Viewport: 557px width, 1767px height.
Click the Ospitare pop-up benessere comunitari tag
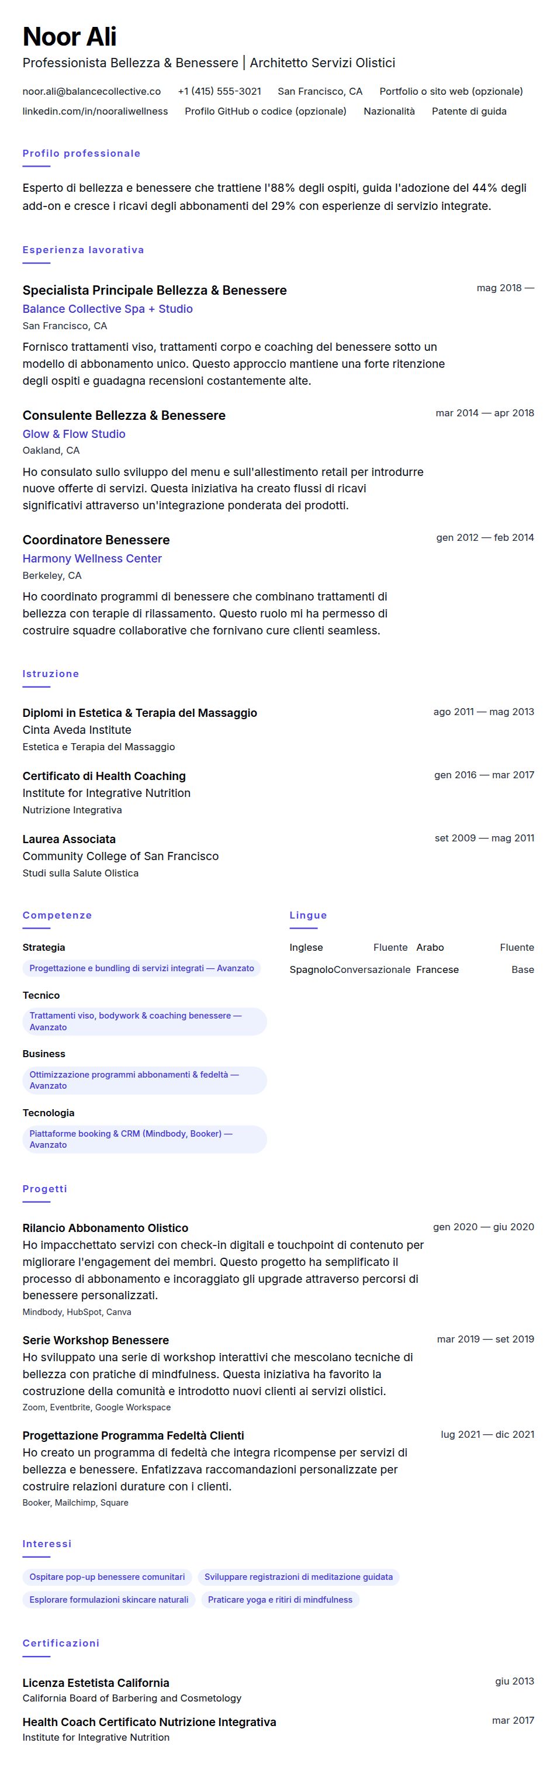click(107, 1577)
